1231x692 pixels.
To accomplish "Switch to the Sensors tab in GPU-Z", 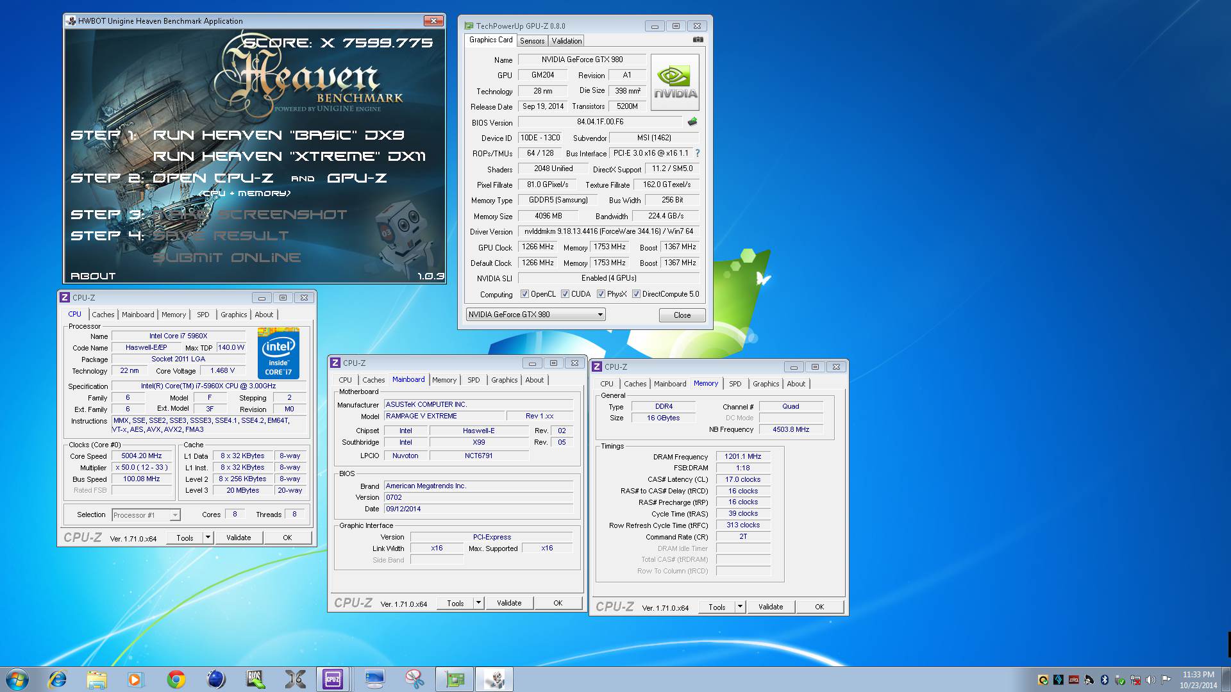I will (x=532, y=41).
